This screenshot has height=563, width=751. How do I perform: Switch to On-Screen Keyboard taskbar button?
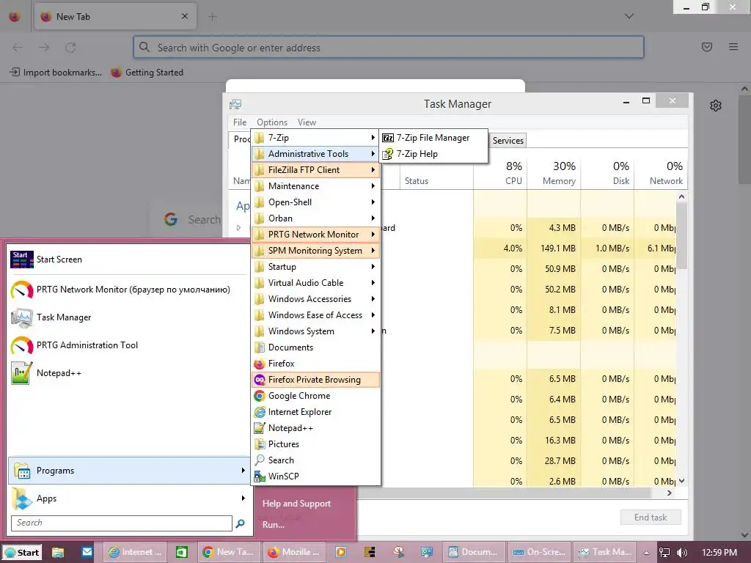[539, 552]
